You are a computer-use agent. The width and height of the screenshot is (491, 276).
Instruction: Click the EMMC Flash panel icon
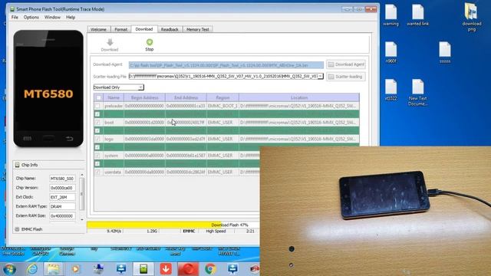coord(17,229)
